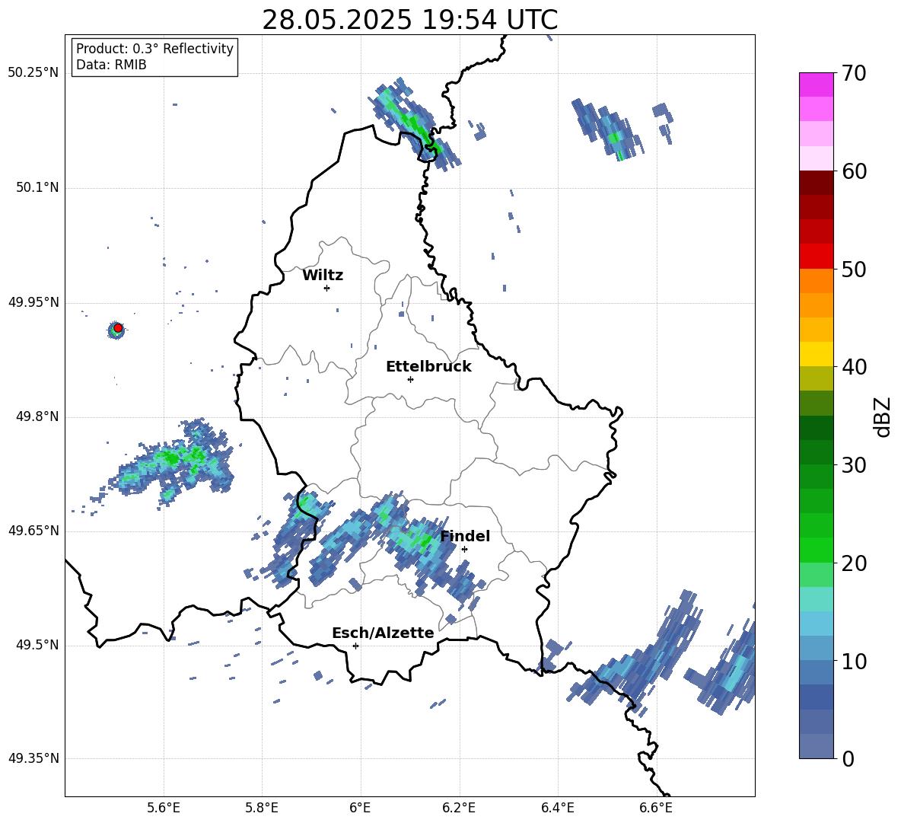Click the 50.25°N latitude label
The width and height of the screenshot is (901, 823).
click(33, 73)
